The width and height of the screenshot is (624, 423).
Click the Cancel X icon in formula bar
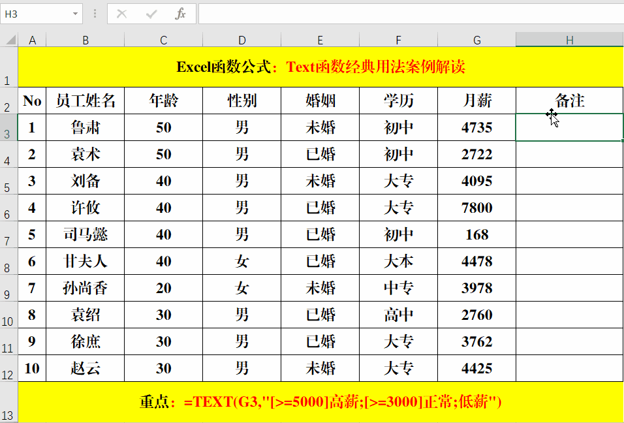(x=122, y=14)
